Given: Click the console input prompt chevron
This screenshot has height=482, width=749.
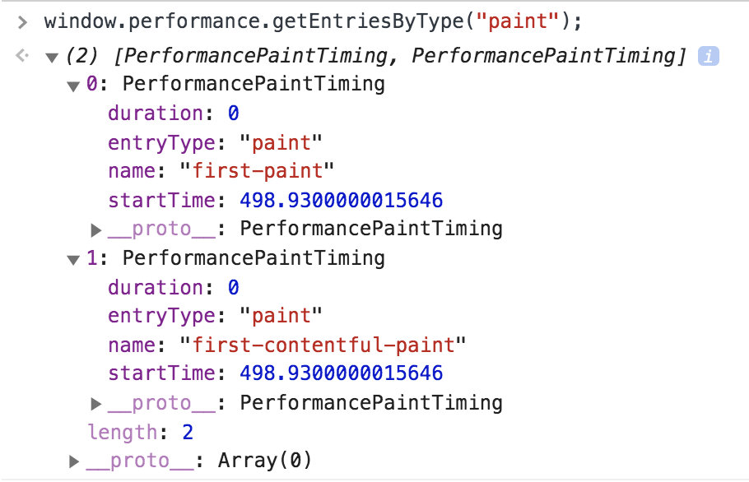Looking at the screenshot, I should [22, 22].
